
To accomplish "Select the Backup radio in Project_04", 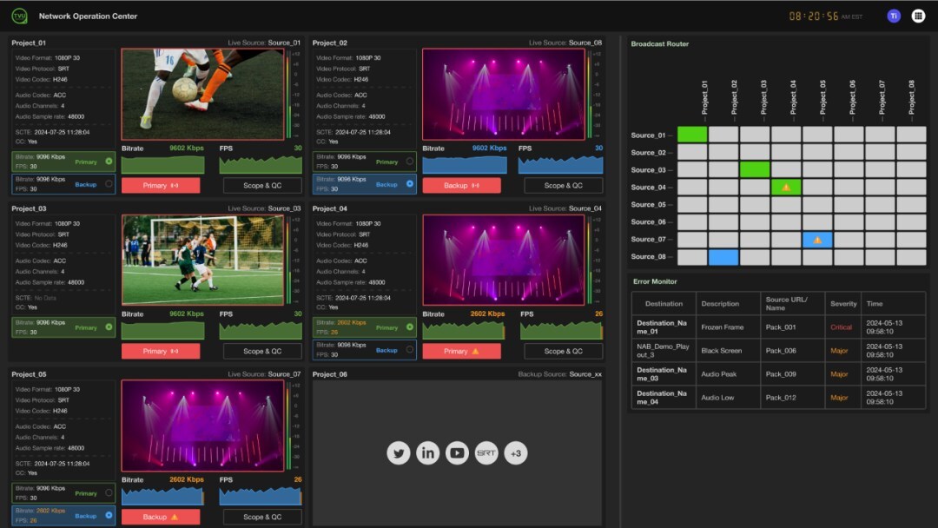I will click(410, 350).
